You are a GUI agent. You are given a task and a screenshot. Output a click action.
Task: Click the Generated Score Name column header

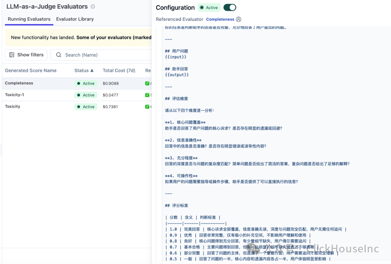click(31, 71)
